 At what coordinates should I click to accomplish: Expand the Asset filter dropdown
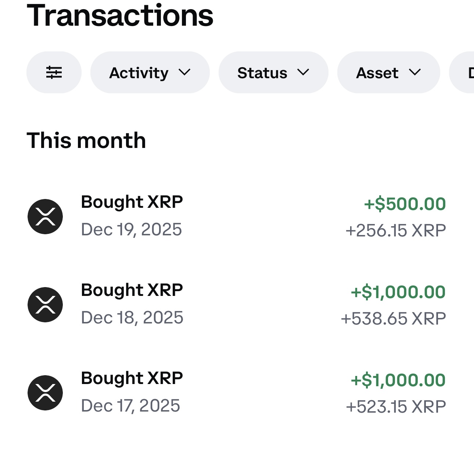[x=388, y=72]
